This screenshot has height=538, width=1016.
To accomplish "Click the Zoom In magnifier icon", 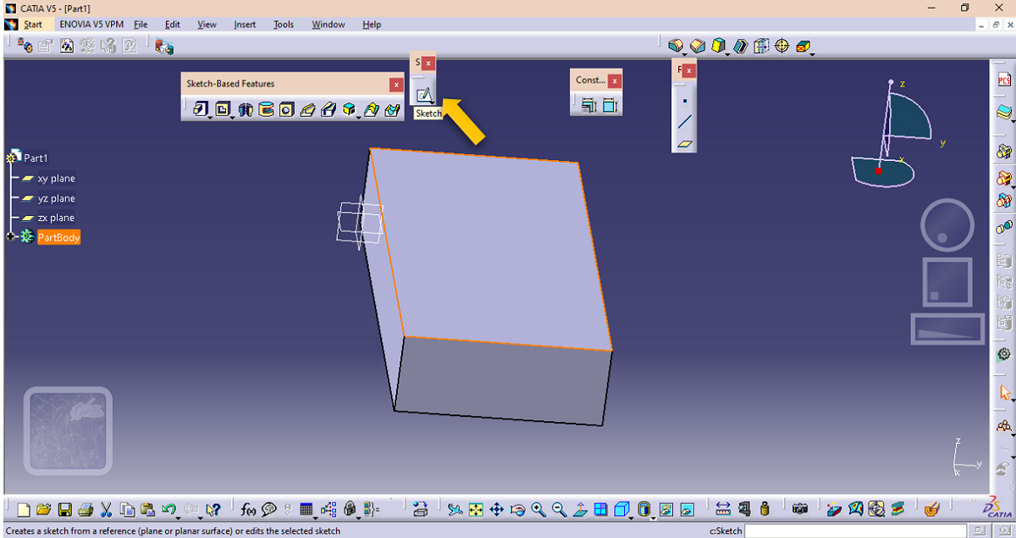I will [x=538, y=509].
